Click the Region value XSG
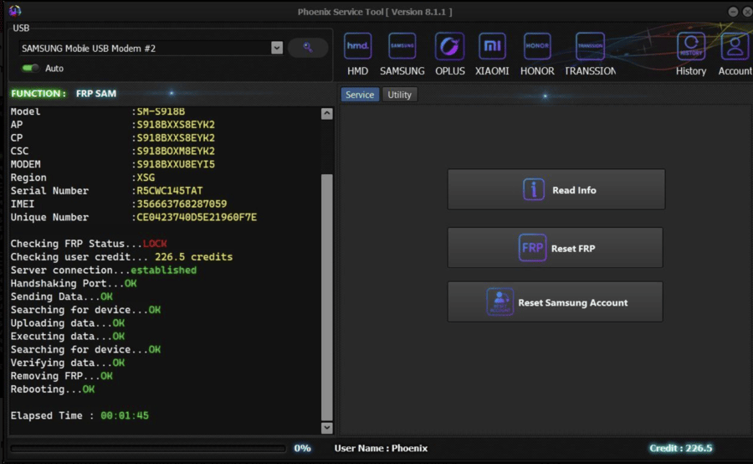Image resolution: width=753 pixels, height=464 pixels. (x=146, y=178)
